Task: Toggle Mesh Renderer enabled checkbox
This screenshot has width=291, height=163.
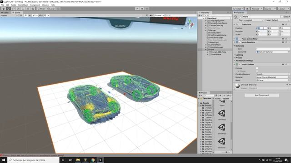Action: click(240, 42)
